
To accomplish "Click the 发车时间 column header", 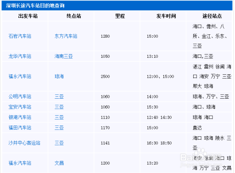I will pos(166,16).
